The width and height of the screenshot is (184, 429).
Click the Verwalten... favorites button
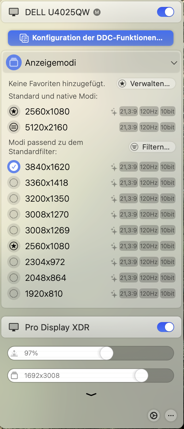pos(146,84)
